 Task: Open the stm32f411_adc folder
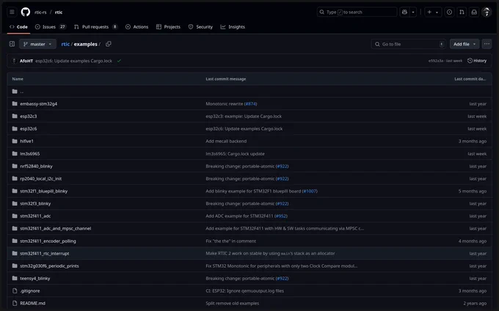pos(35,216)
